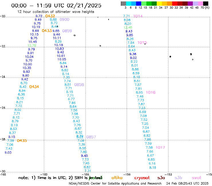This screenshot has height=186, width=212.
Task: Click the lavender time stamp 0859
Action: pyautogui.click(x=67, y=31)
